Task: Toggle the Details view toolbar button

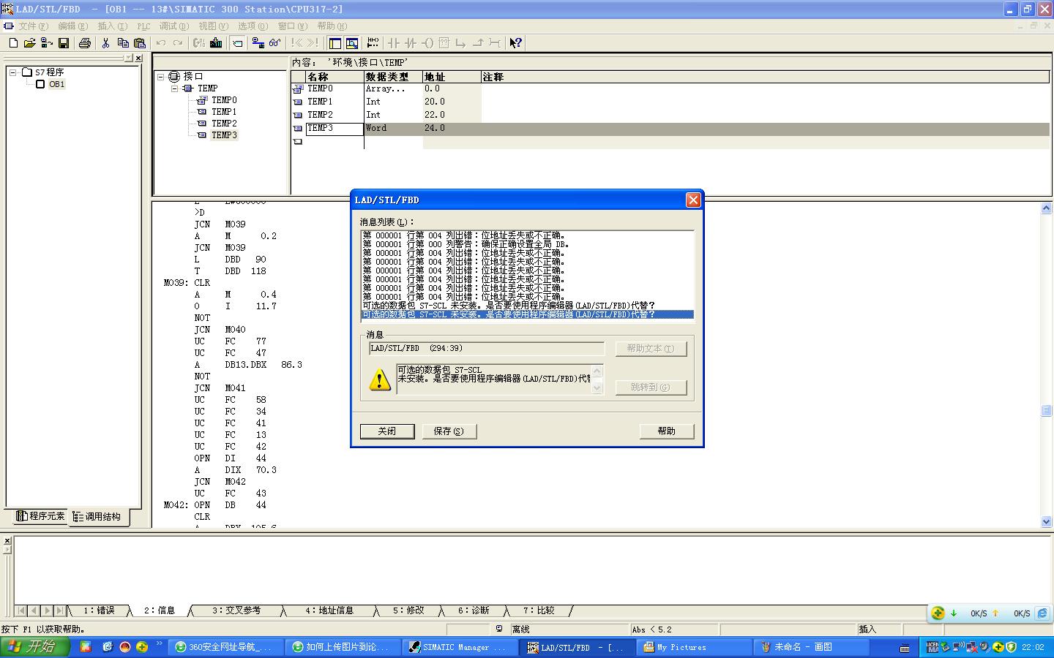Action: click(352, 43)
